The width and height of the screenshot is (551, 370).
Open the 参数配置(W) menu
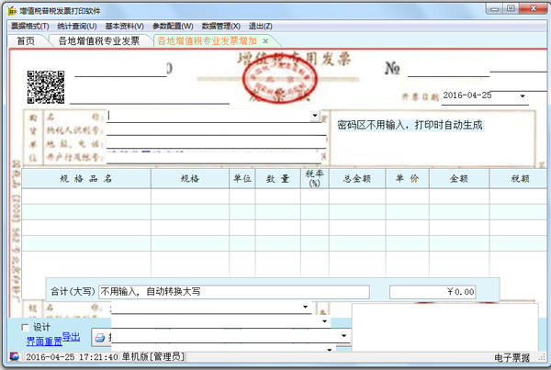click(173, 27)
